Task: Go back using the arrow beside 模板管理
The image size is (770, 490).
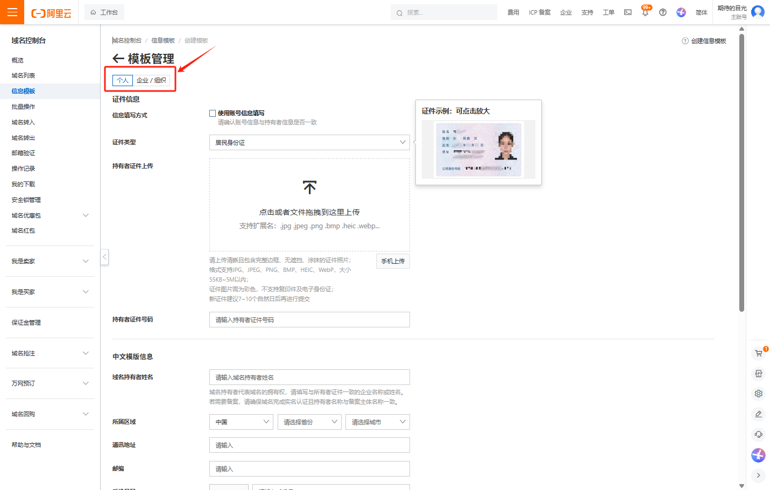Action: point(118,59)
